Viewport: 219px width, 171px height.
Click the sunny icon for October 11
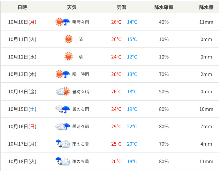[69, 39]
